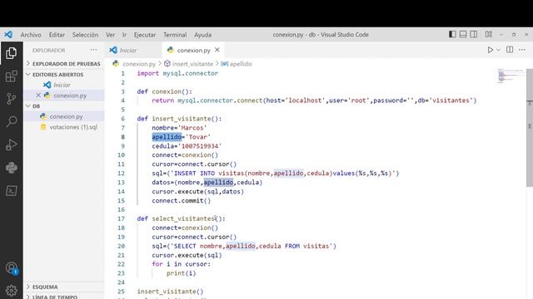Open the Extensions view

tap(11, 76)
